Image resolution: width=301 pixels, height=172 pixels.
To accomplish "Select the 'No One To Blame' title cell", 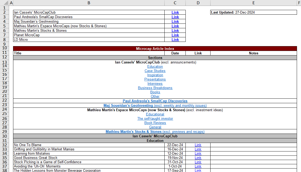I will coord(89,145).
